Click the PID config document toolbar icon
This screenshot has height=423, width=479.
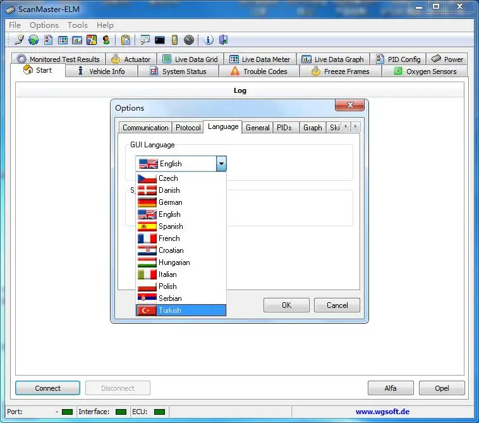tap(48, 40)
